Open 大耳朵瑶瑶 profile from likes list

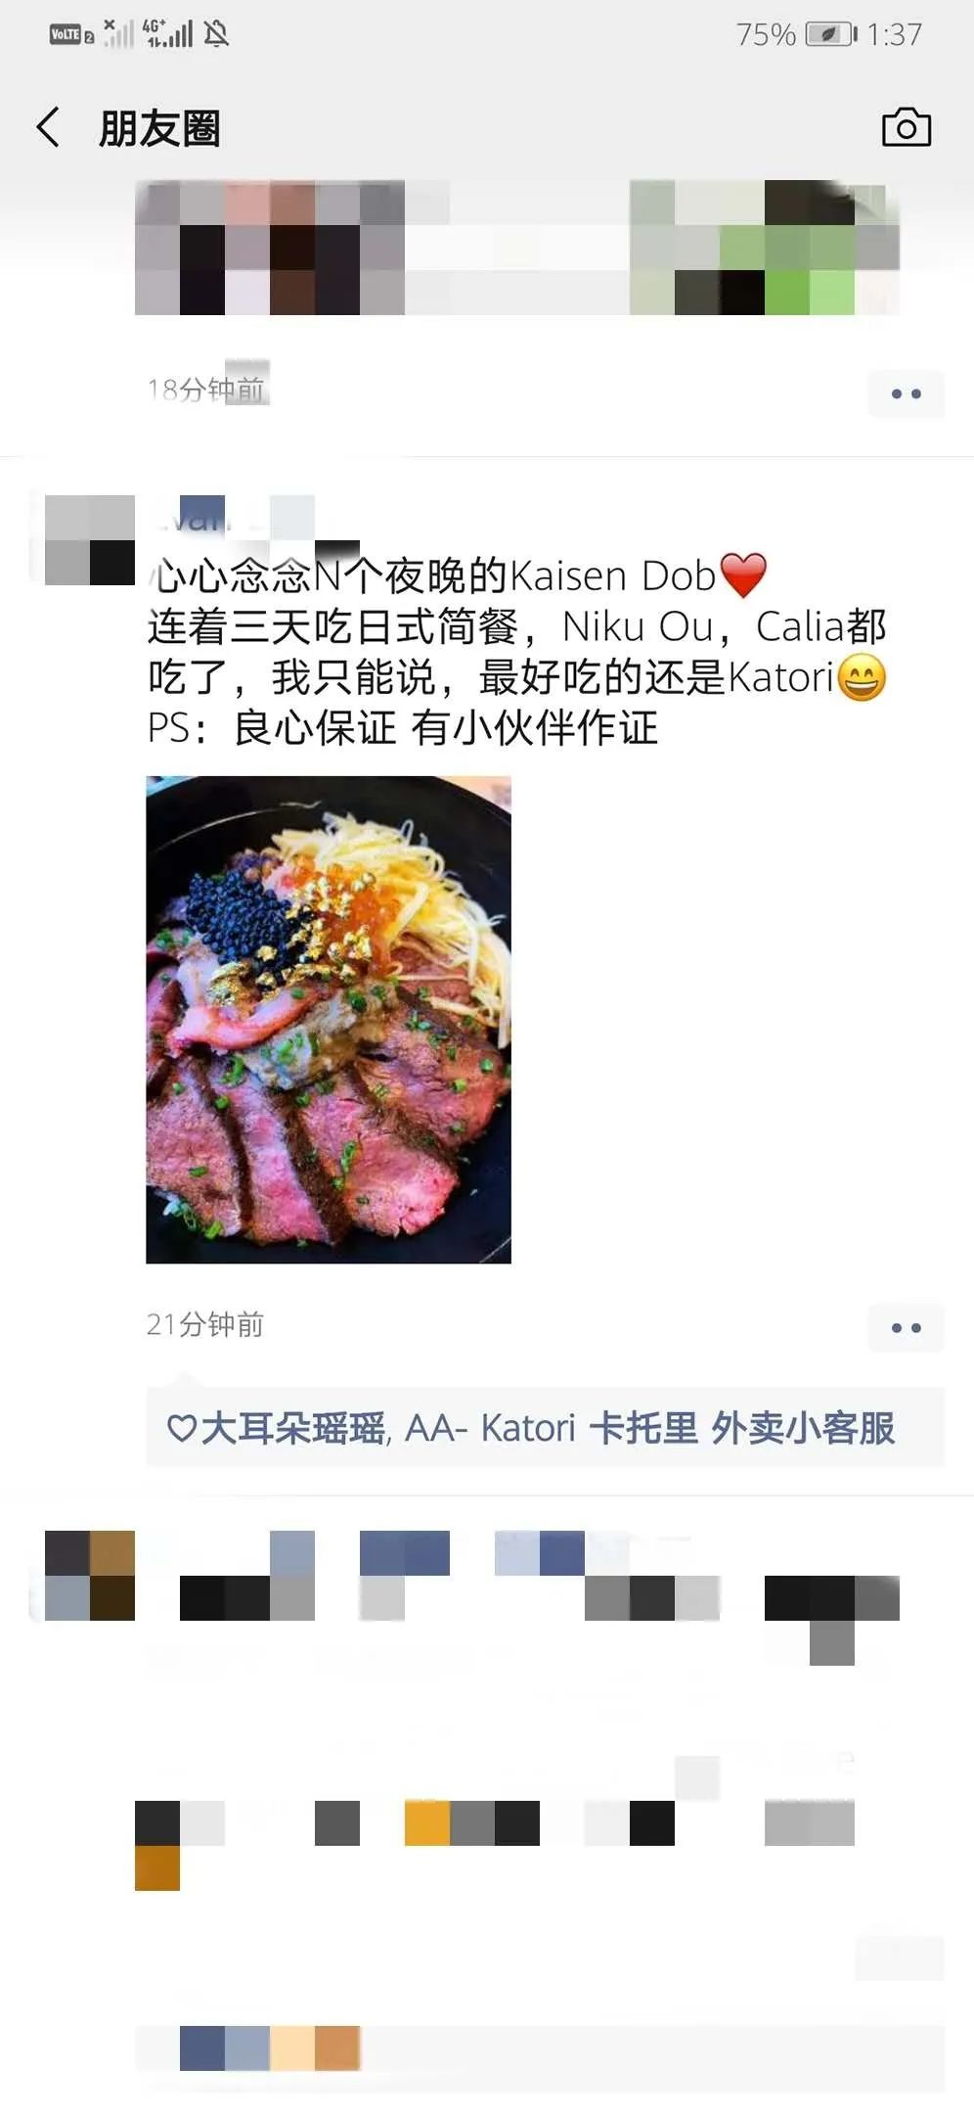click(292, 1428)
